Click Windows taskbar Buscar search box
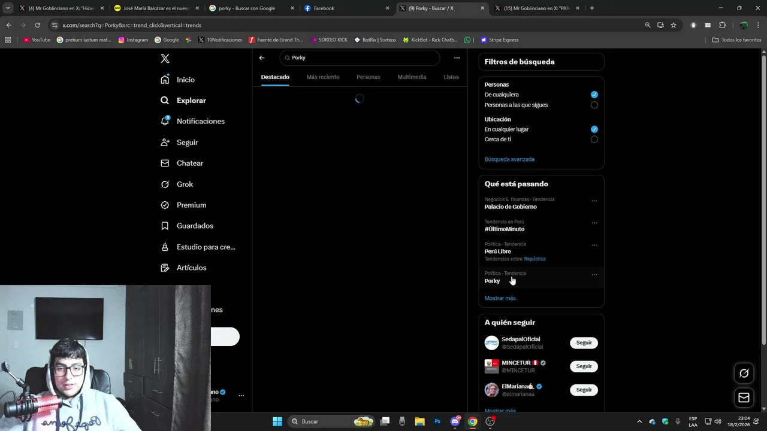The image size is (767, 431). [331, 421]
